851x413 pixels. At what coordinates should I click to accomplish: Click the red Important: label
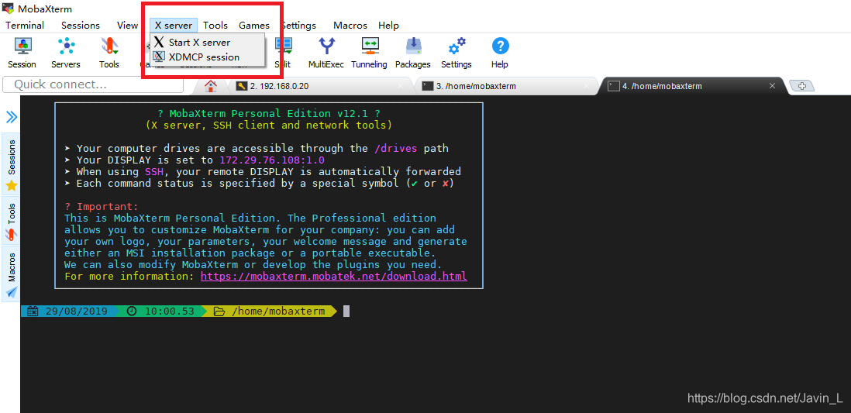tap(102, 207)
